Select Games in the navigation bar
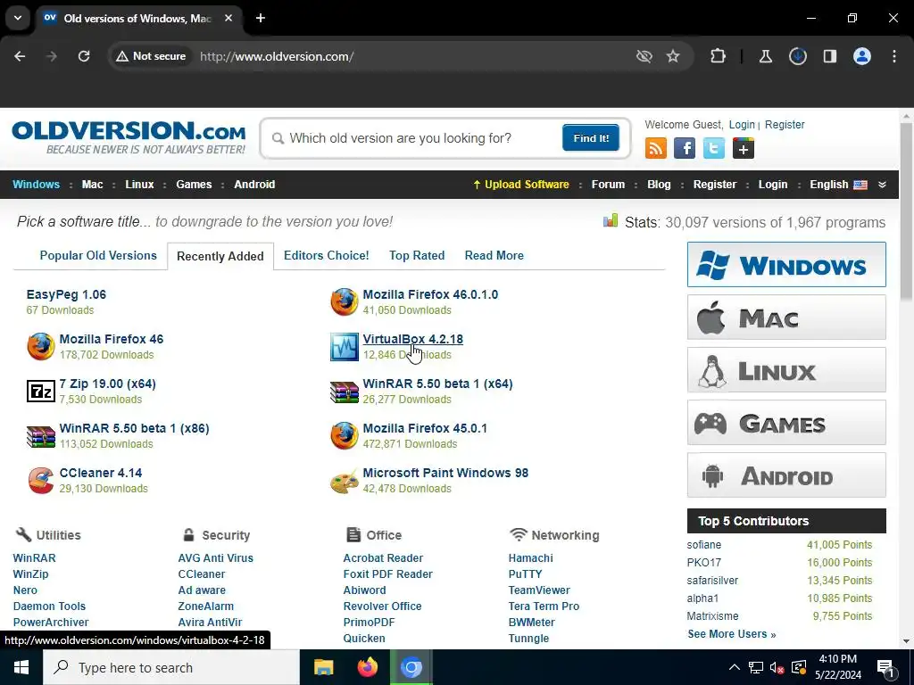Viewport: 914px width, 685px height. pyautogui.click(x=194, y=185)
